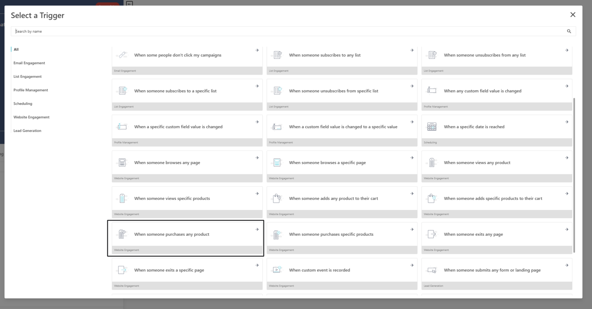Click the subscribe-to-any-list document icon

tap(277, 54)
